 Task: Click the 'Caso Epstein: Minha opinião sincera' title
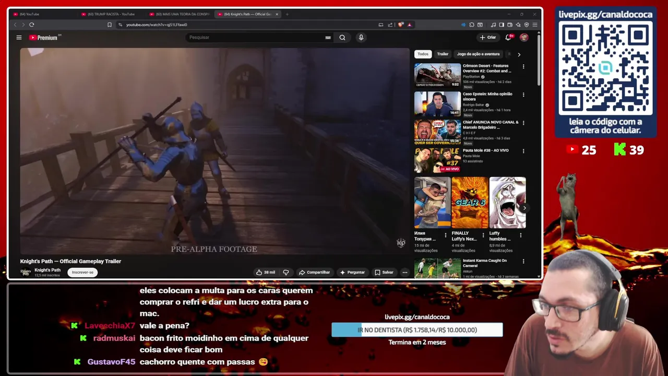(x=487, y=97)
